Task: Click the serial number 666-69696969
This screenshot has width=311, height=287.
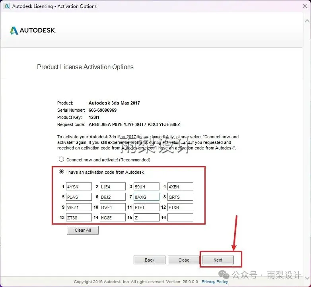Action: coord(103,110)
